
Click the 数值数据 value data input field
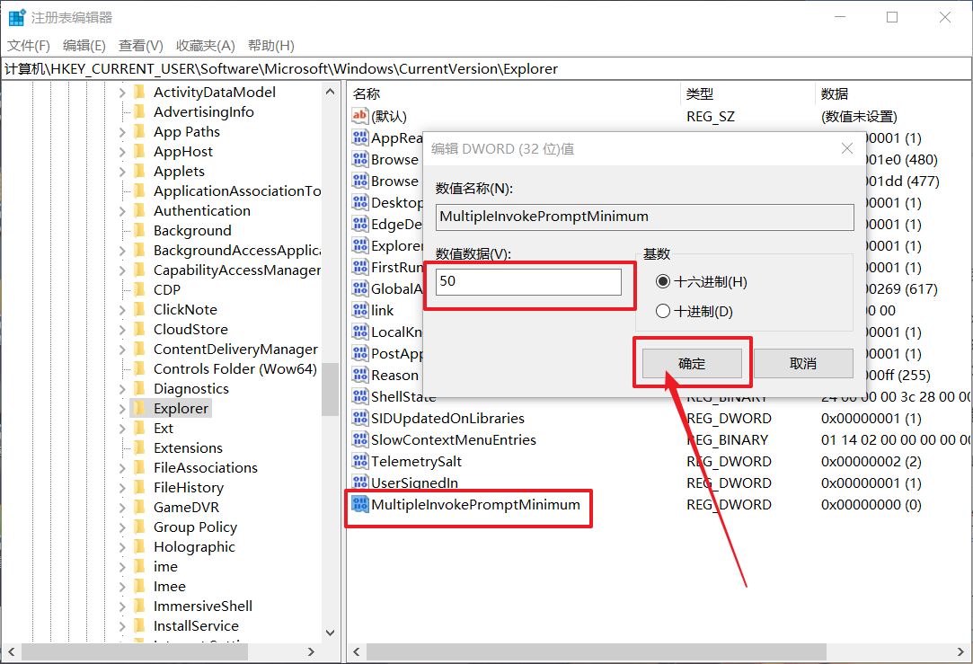coord(528,282)
